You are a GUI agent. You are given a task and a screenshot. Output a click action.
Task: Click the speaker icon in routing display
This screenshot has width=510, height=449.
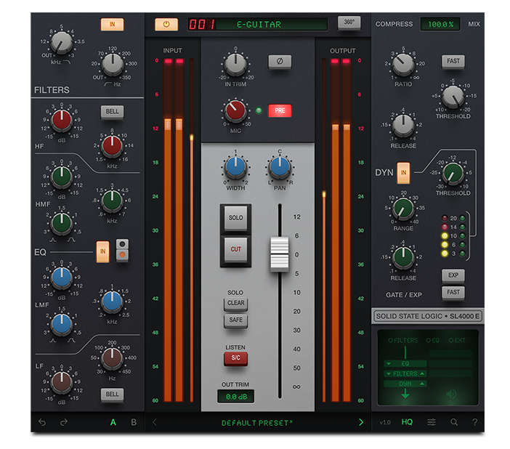(451, 395)
